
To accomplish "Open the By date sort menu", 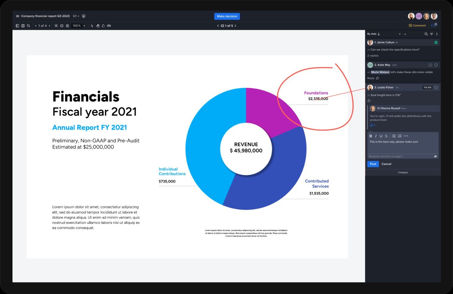I will (373, 34).
